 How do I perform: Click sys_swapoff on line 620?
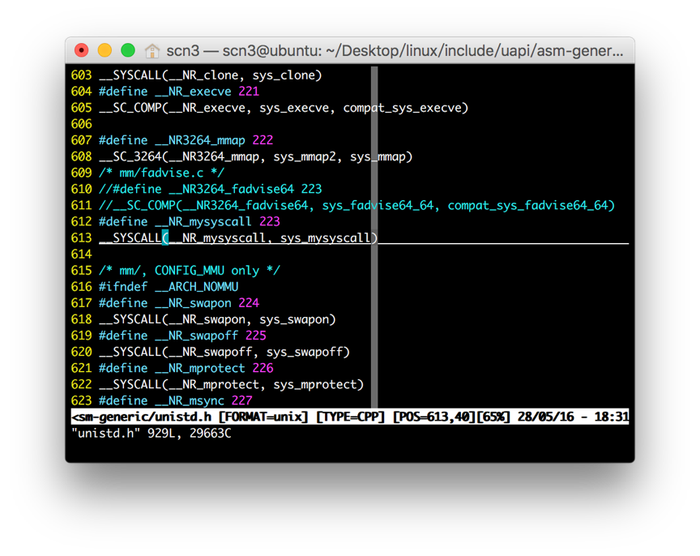click(x=305, y=353)
